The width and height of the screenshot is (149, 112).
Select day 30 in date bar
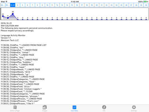click(x=146, y=5)
